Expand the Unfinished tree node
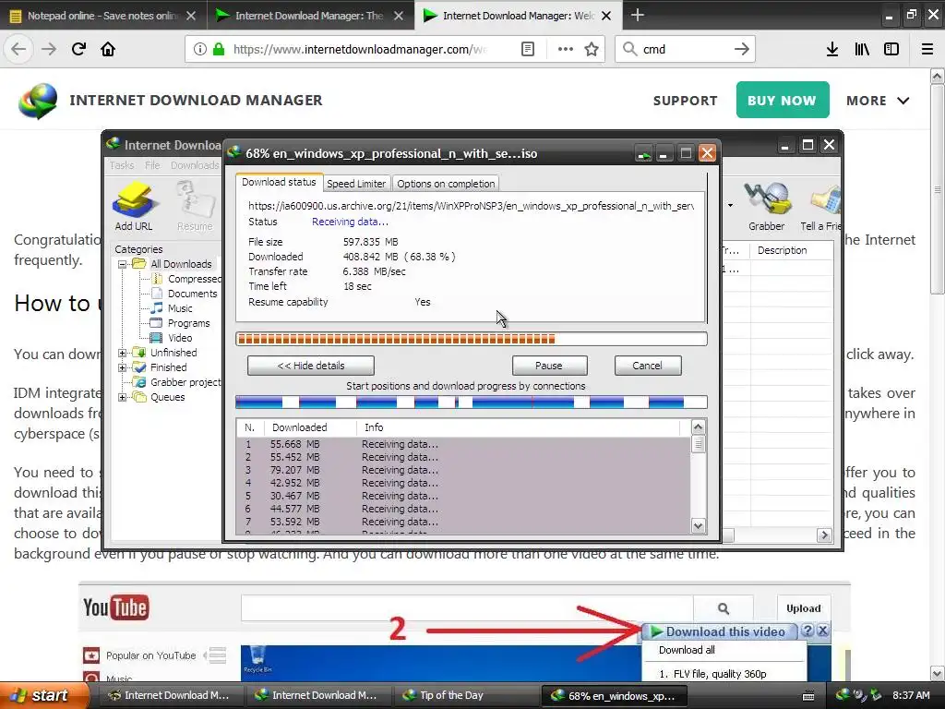The height and width of the screenshot is (709, 945). (x=123, y=353)
